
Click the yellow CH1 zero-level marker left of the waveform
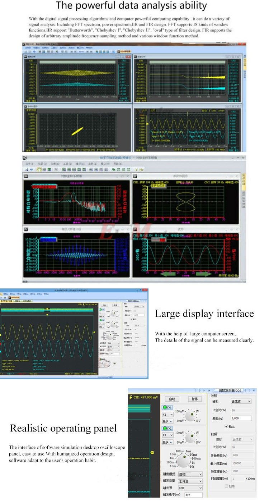click(1, 335)
